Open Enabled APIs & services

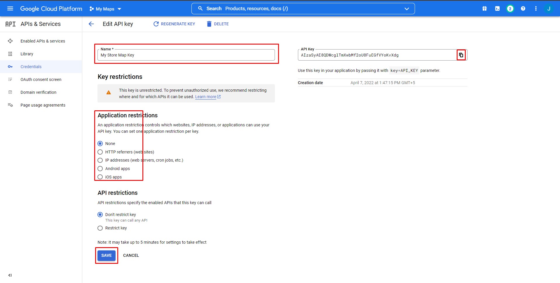pyautogui.click(x=41, y=41)
